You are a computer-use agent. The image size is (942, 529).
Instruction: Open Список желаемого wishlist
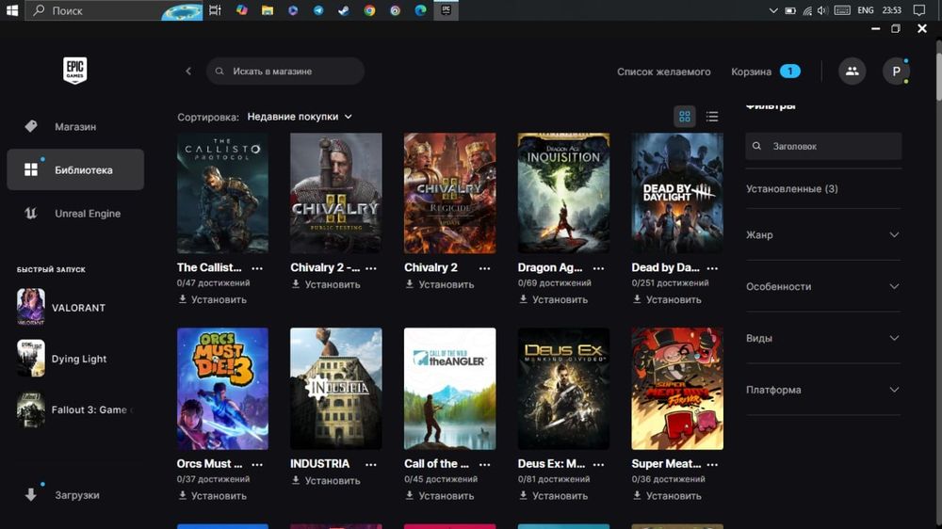(x=663, y=72)
